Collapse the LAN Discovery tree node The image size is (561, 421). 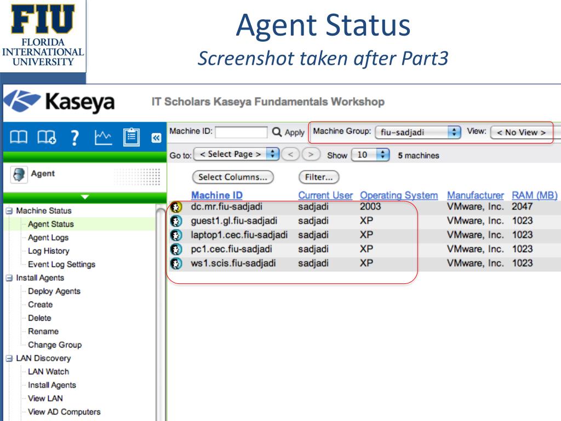pos(9,359)
